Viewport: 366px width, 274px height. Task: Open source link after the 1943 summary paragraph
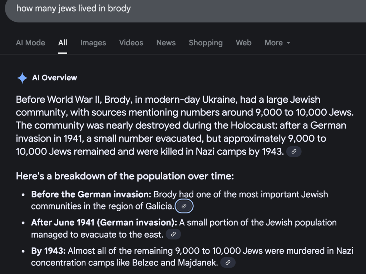[294, 152]
